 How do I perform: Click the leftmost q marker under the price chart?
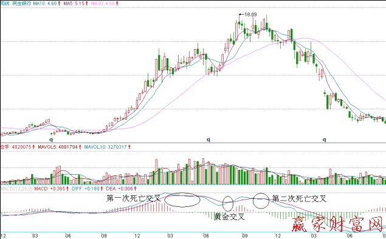[x=51, y=140]
